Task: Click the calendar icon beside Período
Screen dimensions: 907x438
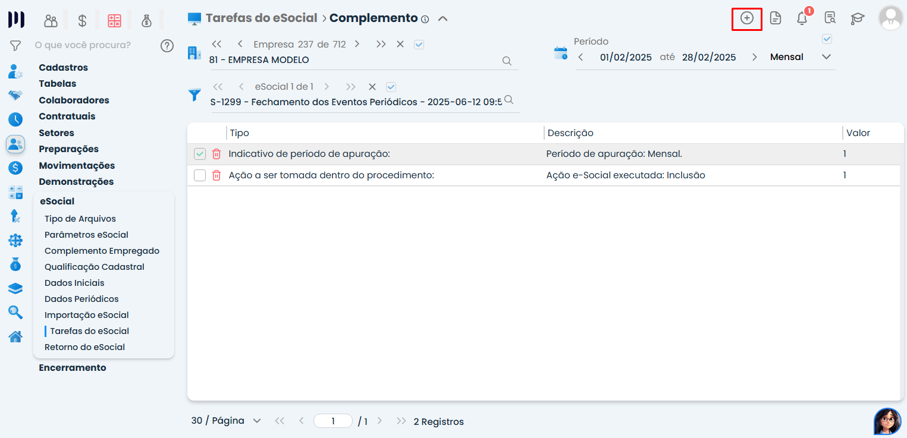Action: pyautogui.click(x=561, y=53)
